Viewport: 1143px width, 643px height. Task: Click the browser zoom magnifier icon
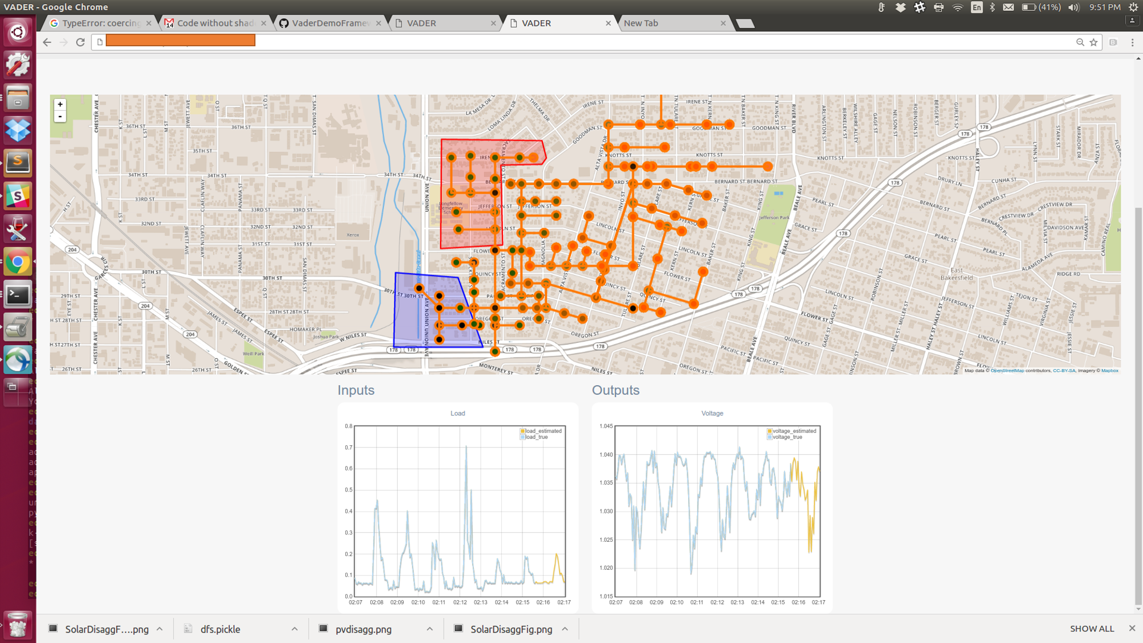pyautogui.click(x=1080, y=42)
